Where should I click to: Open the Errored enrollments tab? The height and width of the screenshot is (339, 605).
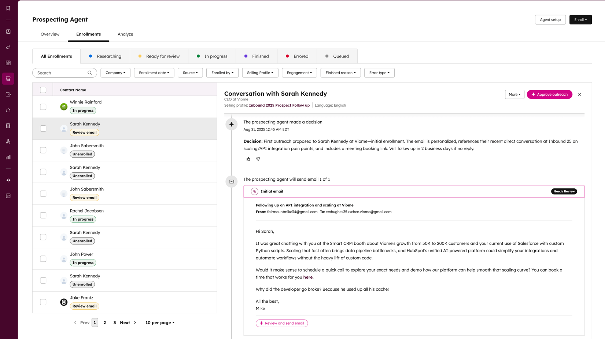(x=300, y=56)
